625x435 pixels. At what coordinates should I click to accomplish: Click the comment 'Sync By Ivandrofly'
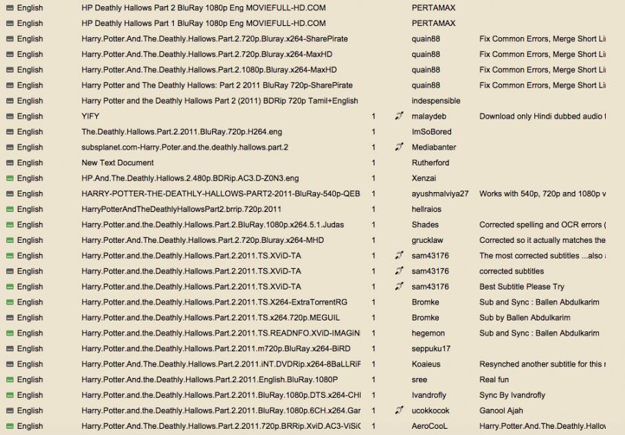[512, 395]
